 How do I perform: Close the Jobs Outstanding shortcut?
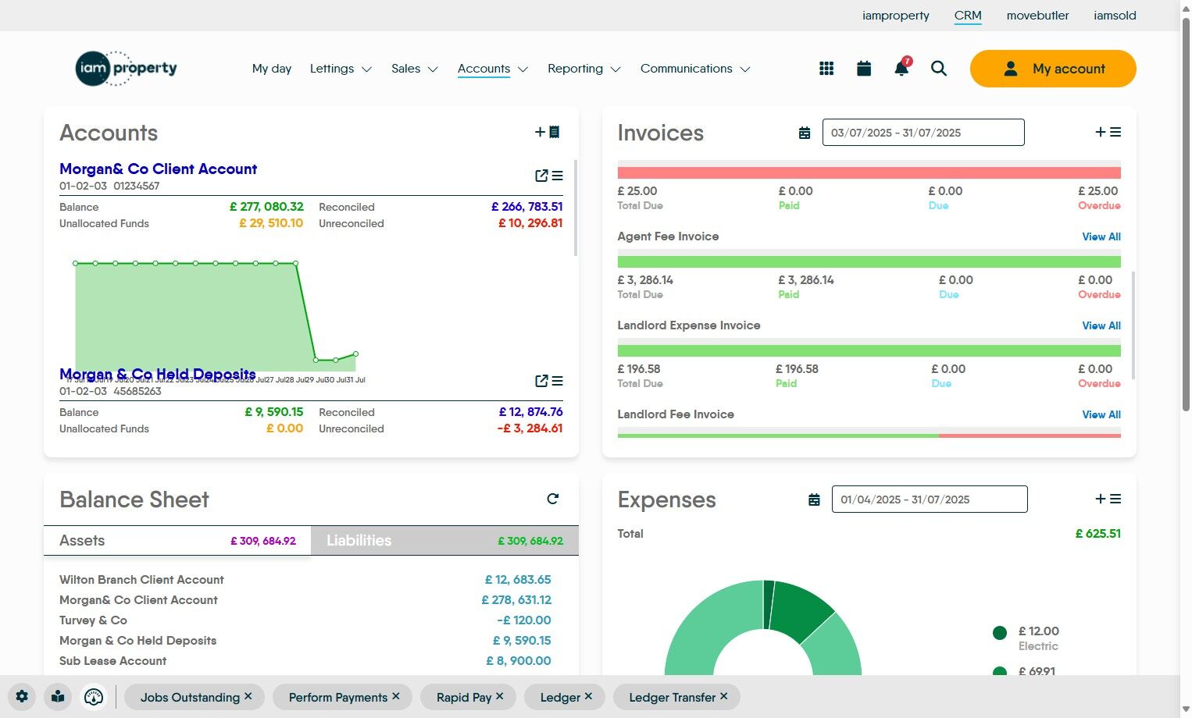point(248,696)
